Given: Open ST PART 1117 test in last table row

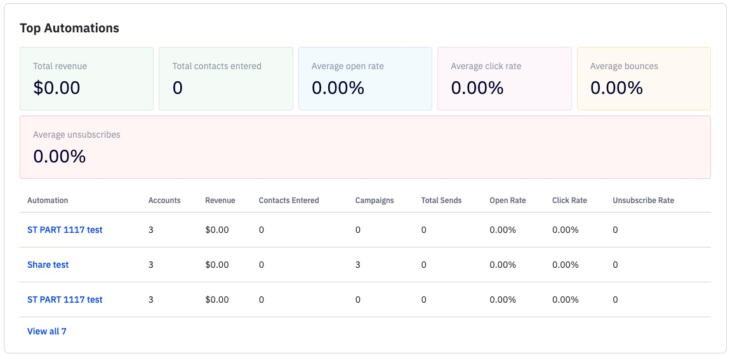Looking at the screenshot, I should (x=65, y=300).
